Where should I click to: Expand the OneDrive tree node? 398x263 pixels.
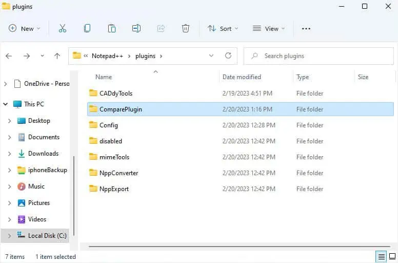click(x=6, y=84)
